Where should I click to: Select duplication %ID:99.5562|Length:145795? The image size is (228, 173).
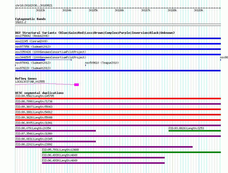(x=35, y=96)
